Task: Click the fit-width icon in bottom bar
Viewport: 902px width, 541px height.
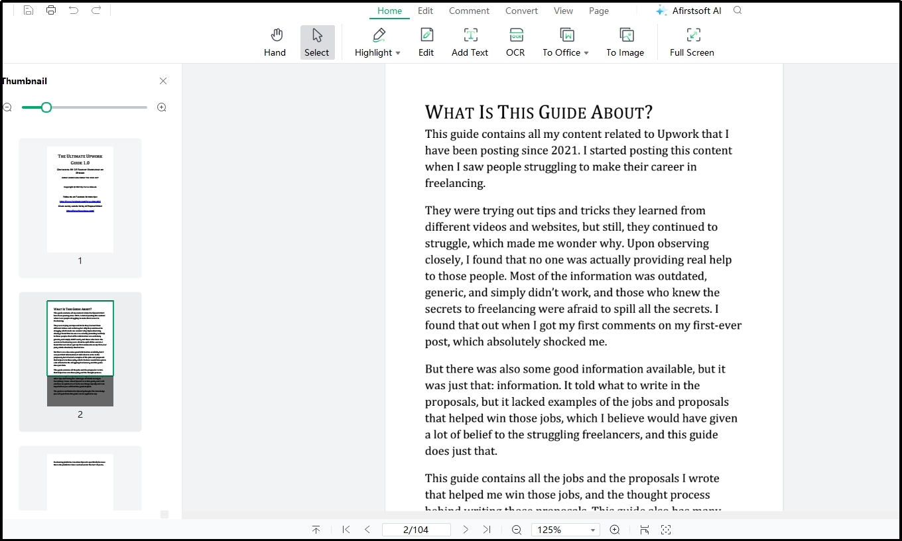Action: tap(645, 530)
